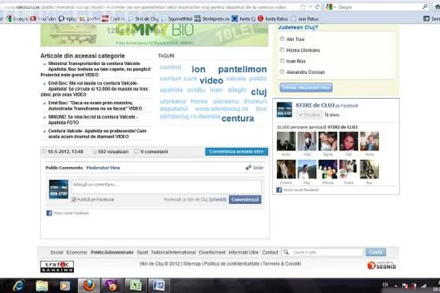This screenshot has width=440, height=293.
Task: Open the Google search engine dropdown
Action: pos(330,6)
